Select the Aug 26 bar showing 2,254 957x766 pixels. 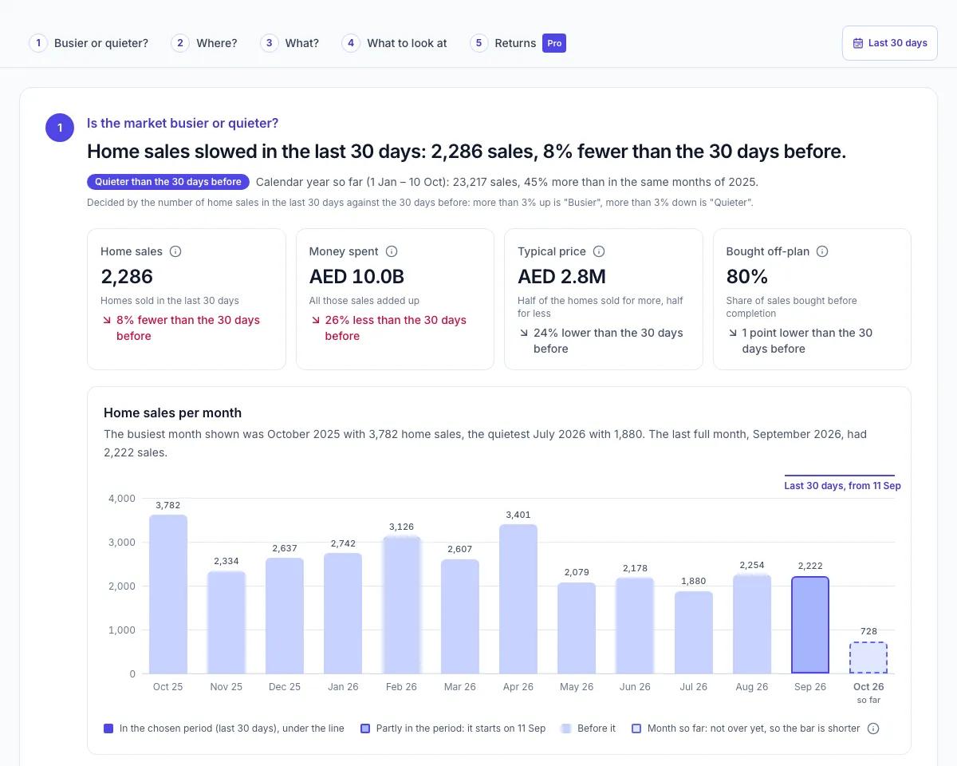(x=752, y=624)
